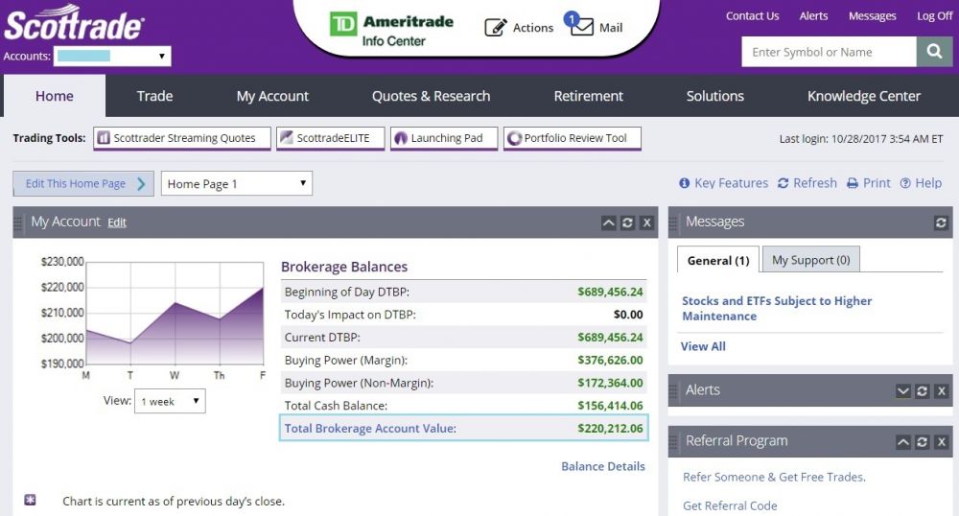959x516 pixels.
Task: Click the Print icon link
Action: pos(868,183)
